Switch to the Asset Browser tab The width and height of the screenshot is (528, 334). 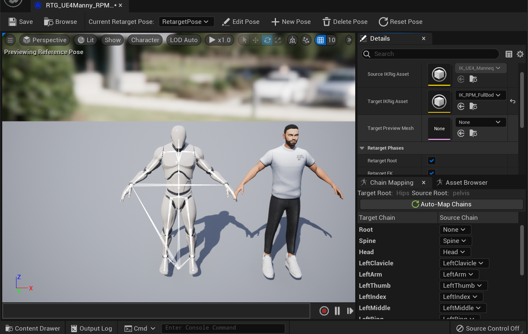(466, 182)
